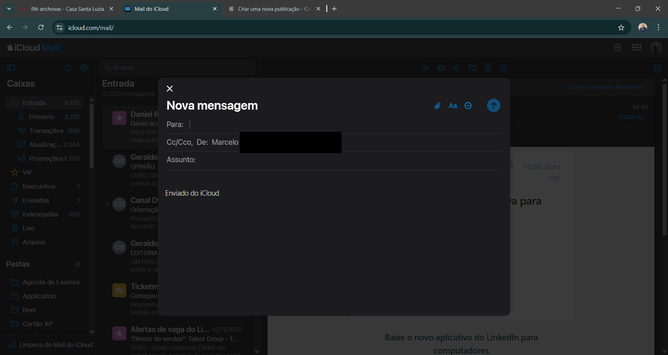
Task: Open the Alertas de vaga do LinkedIn email
Action: [x=178, y=338]
